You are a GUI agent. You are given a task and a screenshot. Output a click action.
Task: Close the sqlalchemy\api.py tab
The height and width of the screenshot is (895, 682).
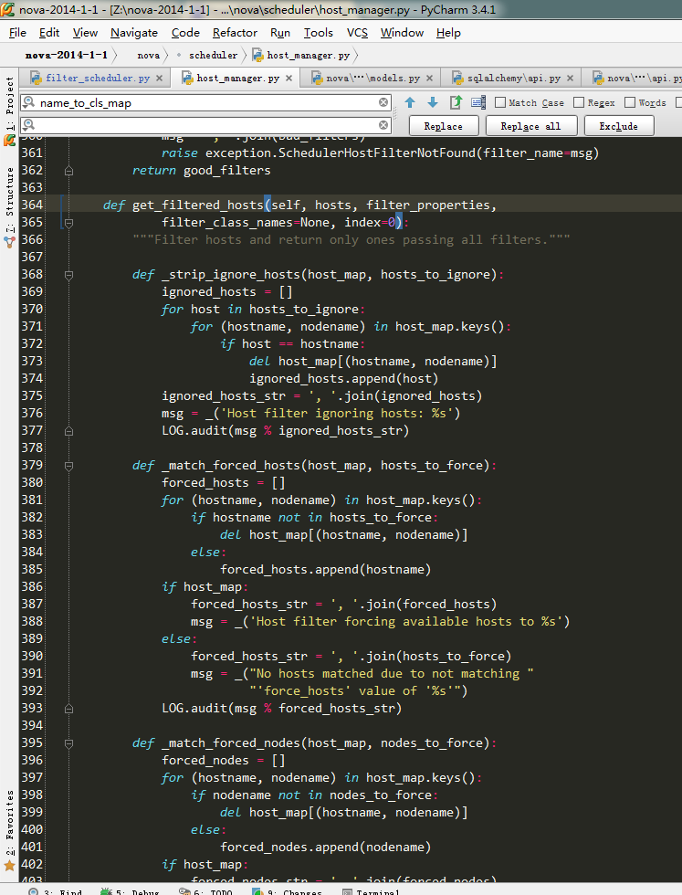click(x=570, y=79)
